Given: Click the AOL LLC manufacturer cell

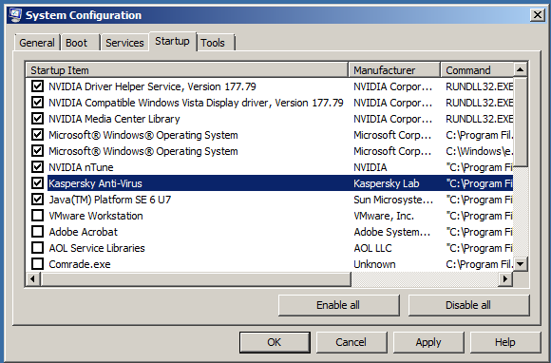Looking at the screenshot, I should pos(372,248).
